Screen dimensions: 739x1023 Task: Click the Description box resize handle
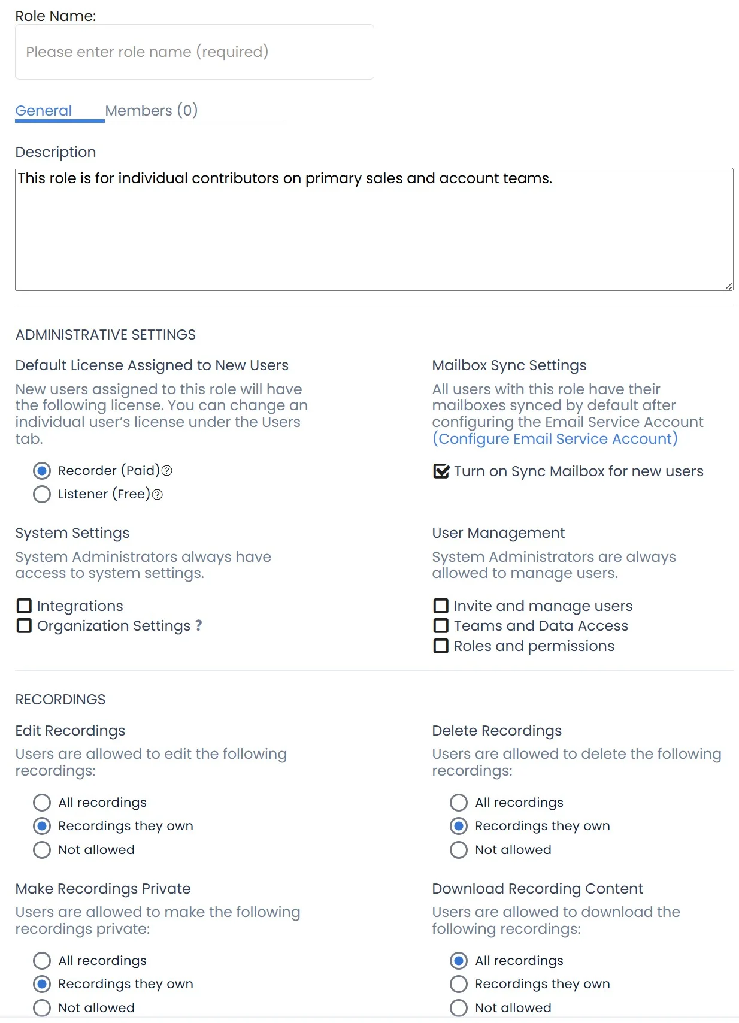pyautogui.click(x=728, y=286)
